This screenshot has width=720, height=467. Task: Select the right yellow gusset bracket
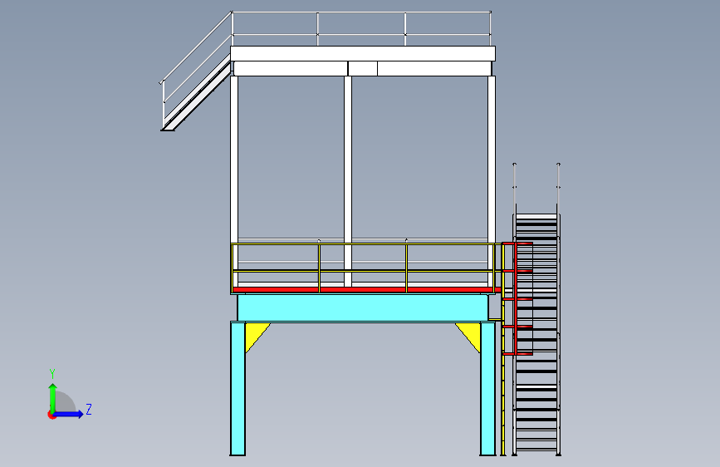point(471,335)
